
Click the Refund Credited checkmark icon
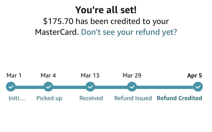[x=198, y=87]
